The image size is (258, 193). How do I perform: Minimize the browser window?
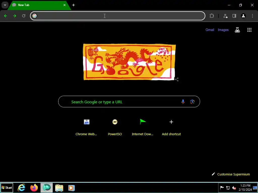229,5
